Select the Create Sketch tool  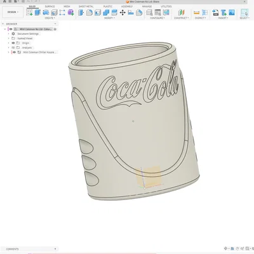click(x=29, y=13)
